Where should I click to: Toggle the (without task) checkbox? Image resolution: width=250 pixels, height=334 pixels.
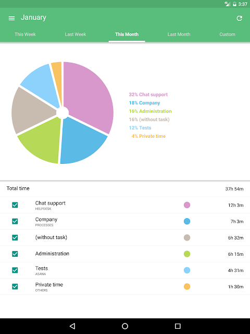point(15,237)
